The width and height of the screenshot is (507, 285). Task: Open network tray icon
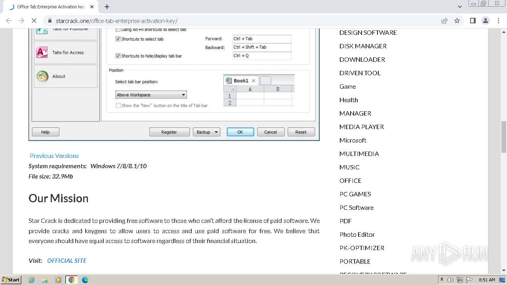coord(460,279)
